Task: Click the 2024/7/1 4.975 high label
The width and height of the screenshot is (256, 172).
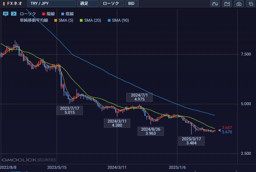Action: (139, 97)
